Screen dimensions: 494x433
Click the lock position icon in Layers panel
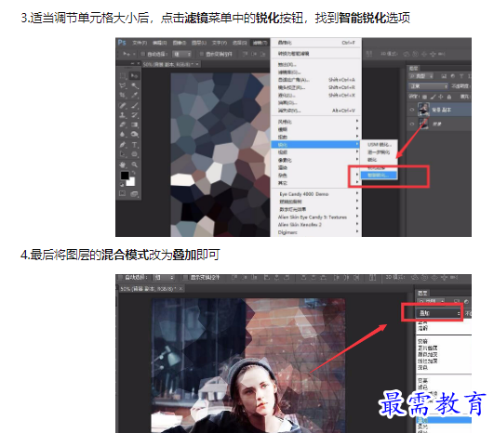[441, 97]
